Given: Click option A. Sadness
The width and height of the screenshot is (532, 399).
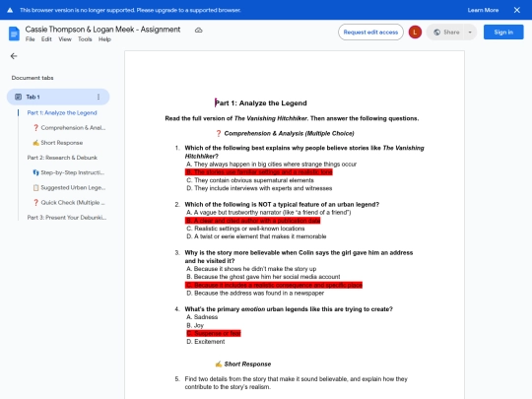Looking at the screenshot, I should [x=202, y=317].
